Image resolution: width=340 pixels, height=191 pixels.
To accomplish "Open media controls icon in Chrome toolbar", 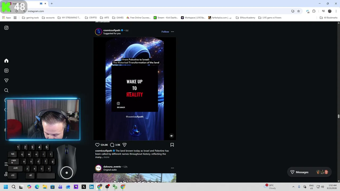I will point(323,11).
